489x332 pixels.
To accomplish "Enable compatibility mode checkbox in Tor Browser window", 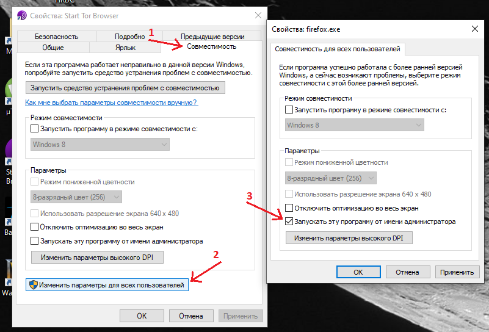I will [35, 129].
